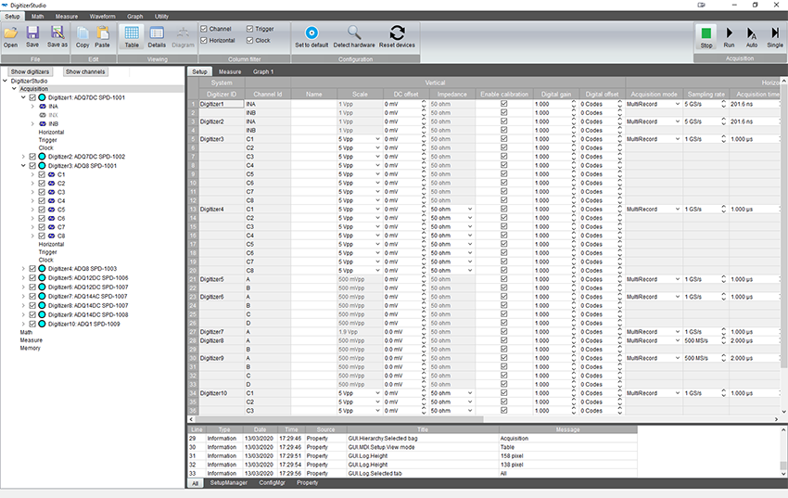Screen dimensions: 788x498
Task: Switch to Graph 1 tab
Action: (263, 71)
